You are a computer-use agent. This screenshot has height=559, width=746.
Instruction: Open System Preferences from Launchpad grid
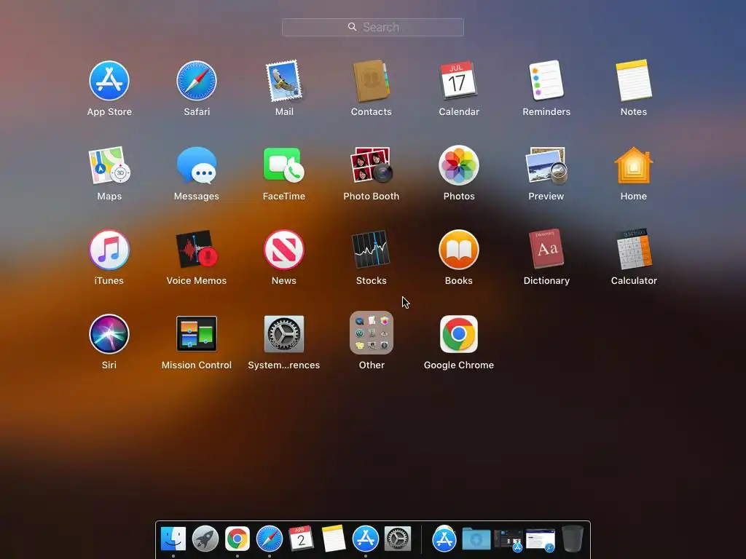click(x=284, y=333)
